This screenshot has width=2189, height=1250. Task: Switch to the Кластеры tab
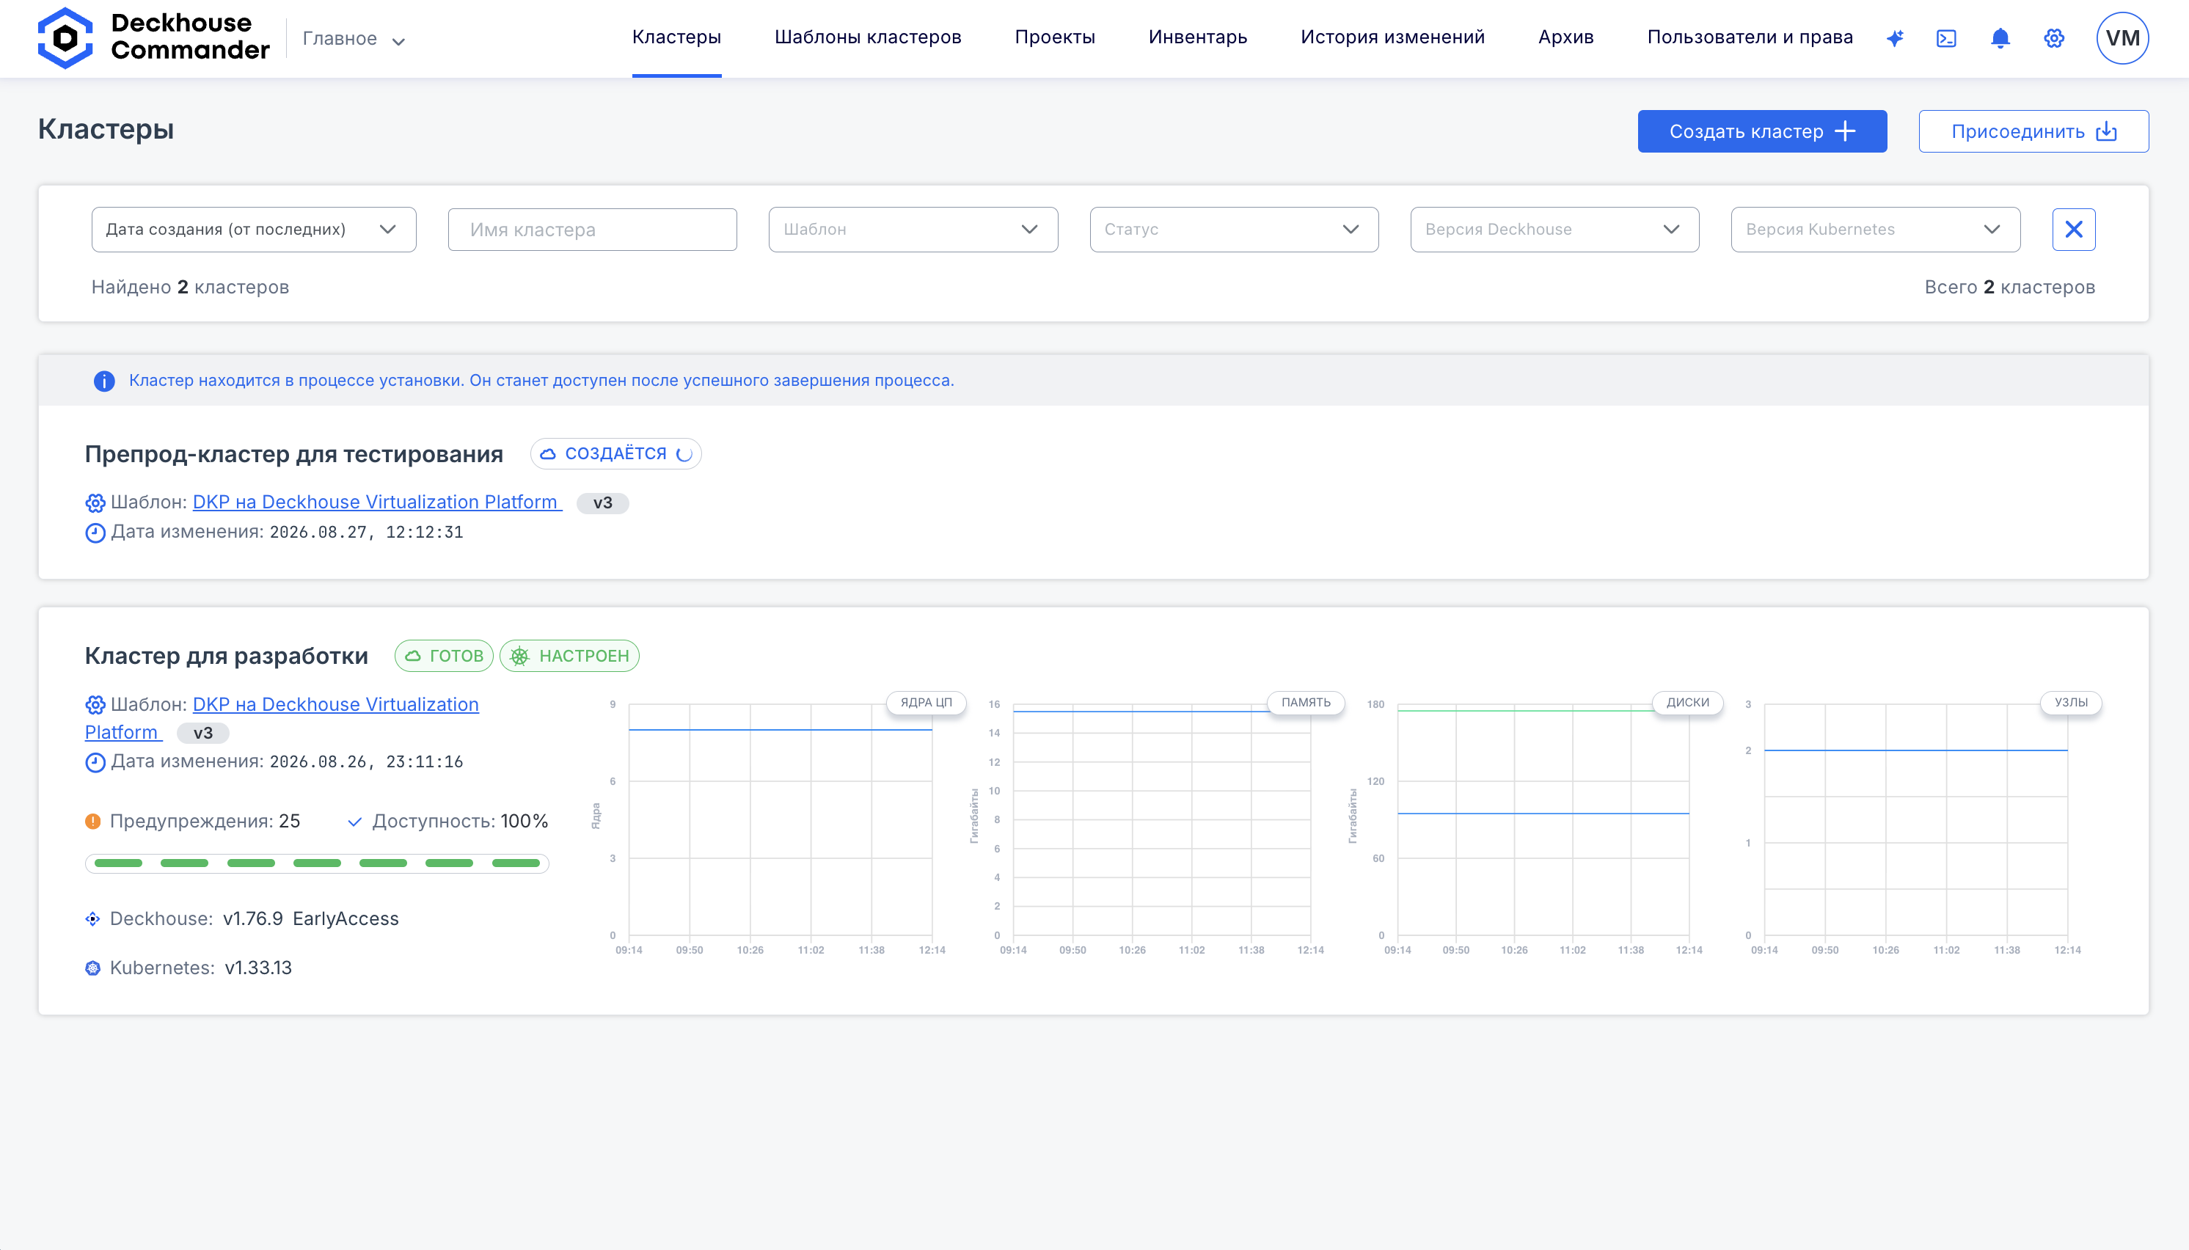click(x=676, y=37)
